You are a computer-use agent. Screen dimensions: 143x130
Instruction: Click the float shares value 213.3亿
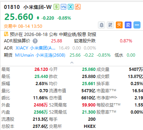coord(40,119)
